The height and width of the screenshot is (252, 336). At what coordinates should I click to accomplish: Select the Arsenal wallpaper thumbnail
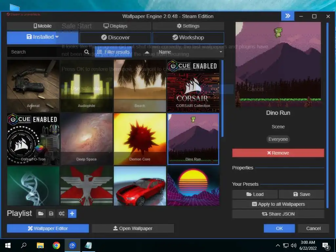33,86
